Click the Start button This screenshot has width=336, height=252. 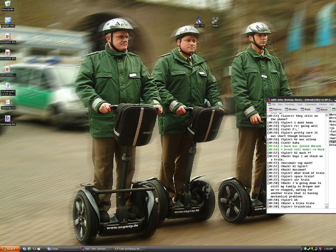click(10, 249)
